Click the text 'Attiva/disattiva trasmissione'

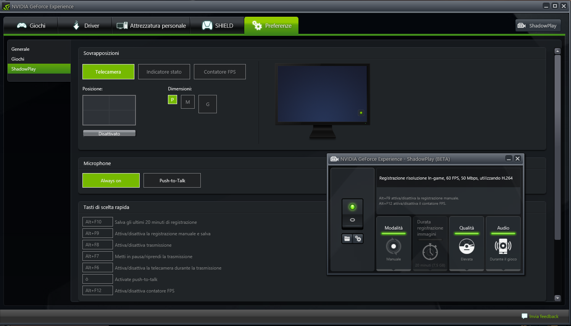[x=143, y=245]
